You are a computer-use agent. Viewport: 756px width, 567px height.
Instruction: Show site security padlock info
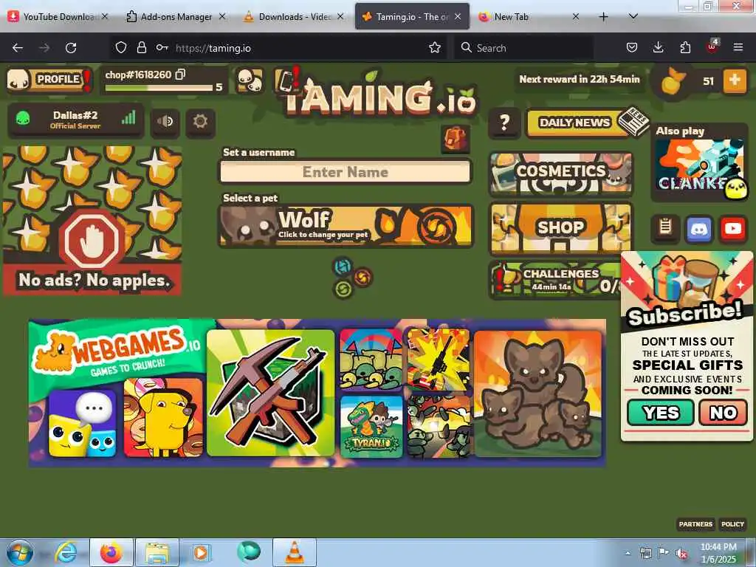141,48
